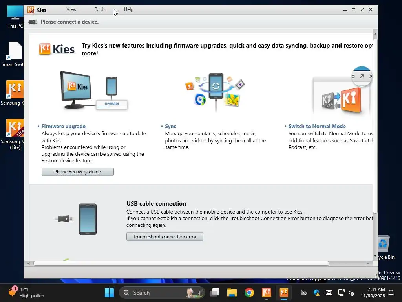
Task: Open the Recycle Bin on desktop
Action: [x=386, y=248]
